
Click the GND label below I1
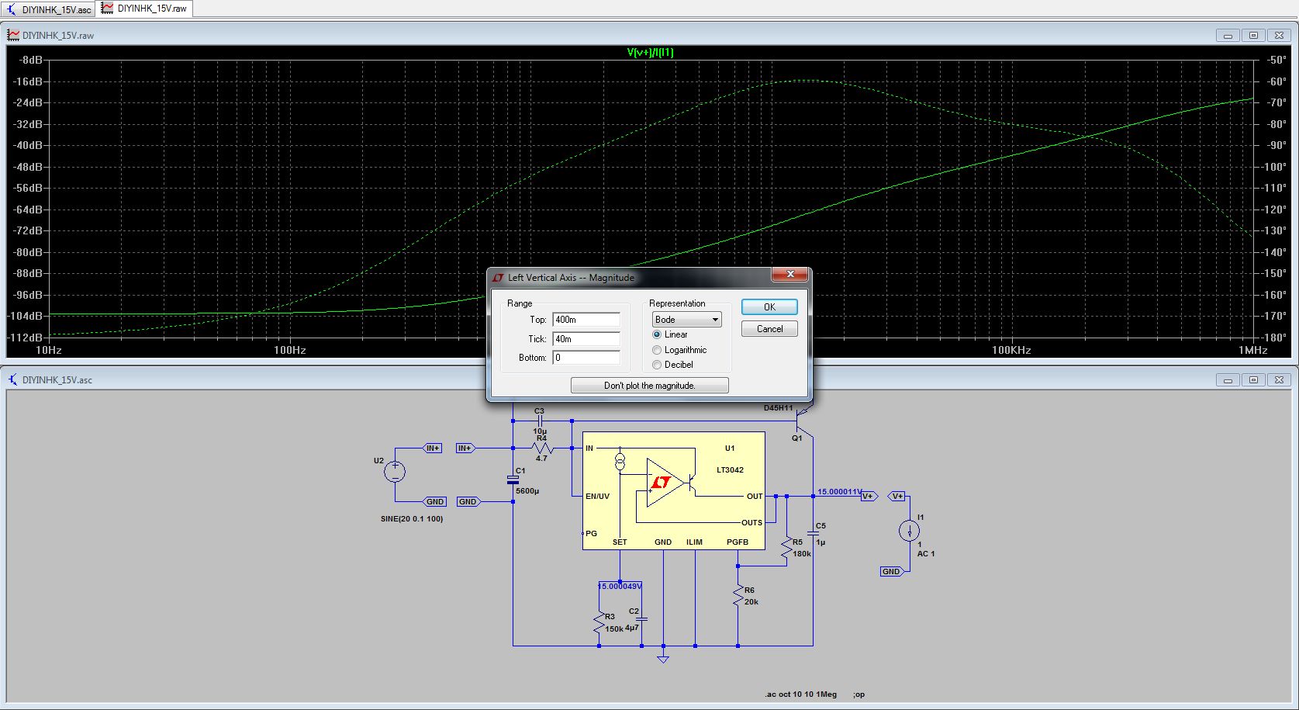tap(890, 571)
